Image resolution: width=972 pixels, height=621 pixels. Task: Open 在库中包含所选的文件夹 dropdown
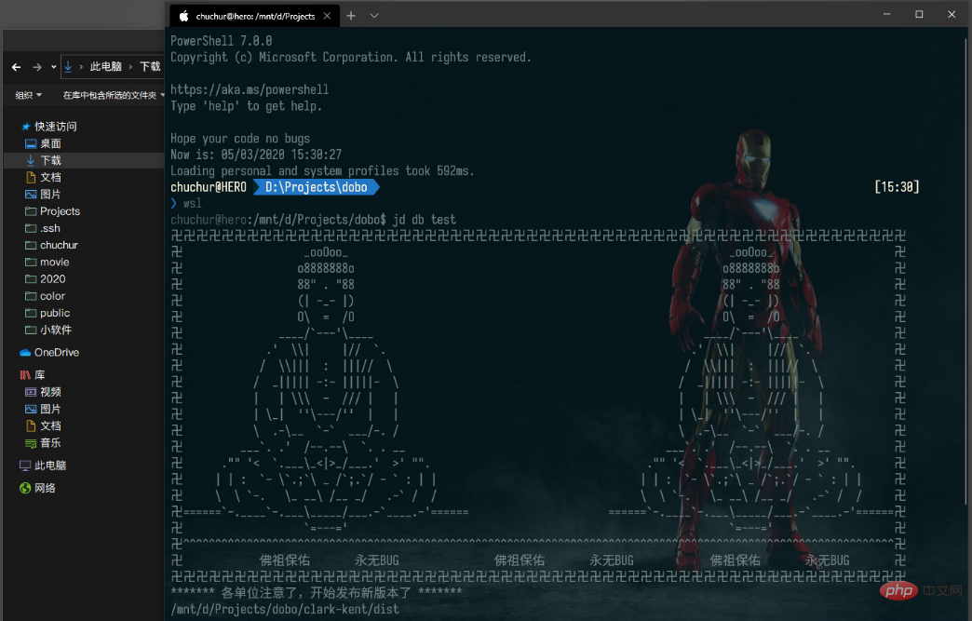(x=114, y=95)
